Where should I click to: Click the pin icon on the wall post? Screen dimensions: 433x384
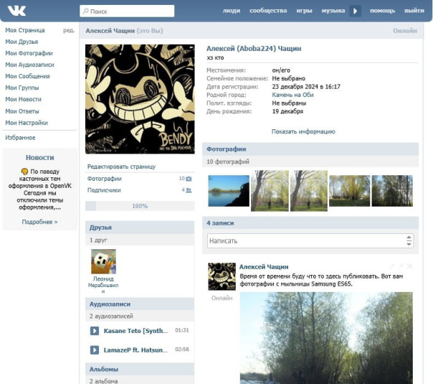pos(401,266)
